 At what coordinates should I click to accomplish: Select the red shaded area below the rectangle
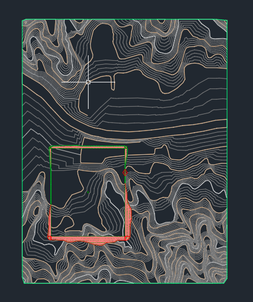click(x=87, y=241)
